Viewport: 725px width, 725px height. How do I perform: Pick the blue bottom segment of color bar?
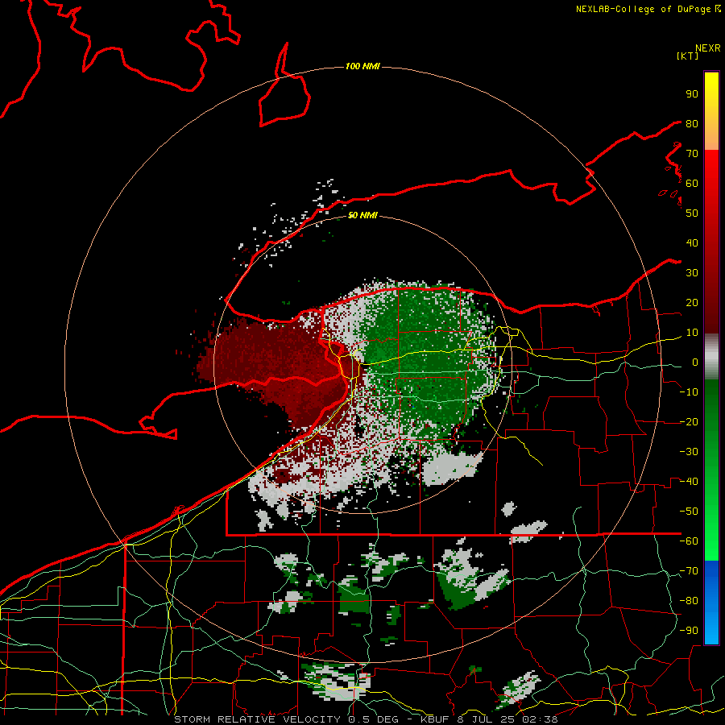click(x=711, y=603)
